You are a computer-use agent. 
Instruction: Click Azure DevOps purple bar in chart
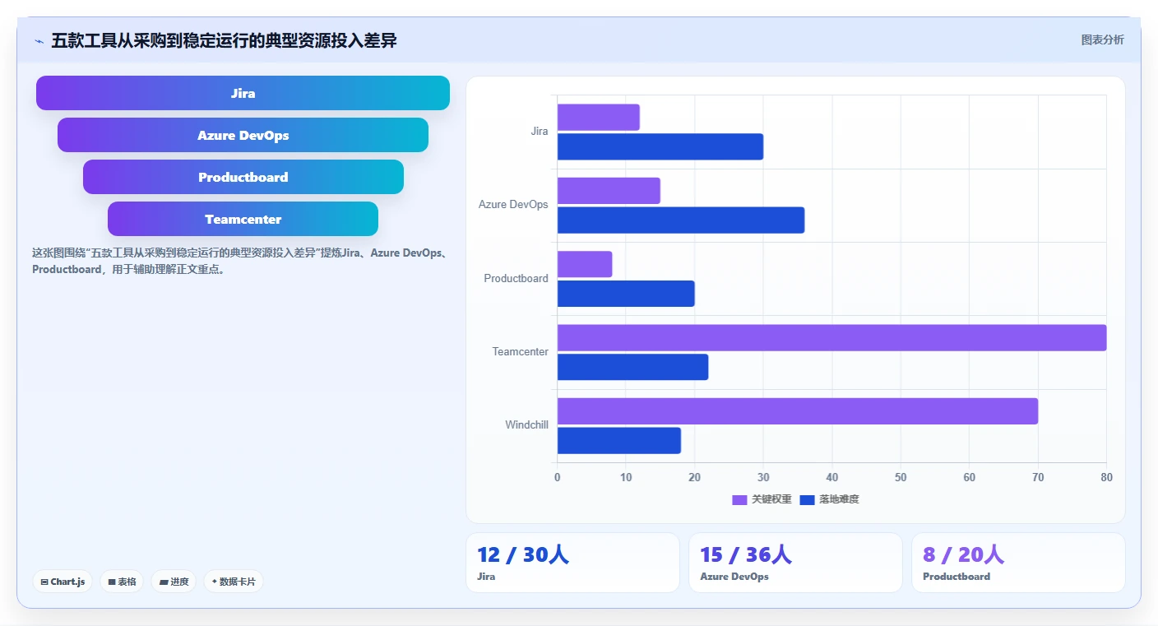coord(609,191)
